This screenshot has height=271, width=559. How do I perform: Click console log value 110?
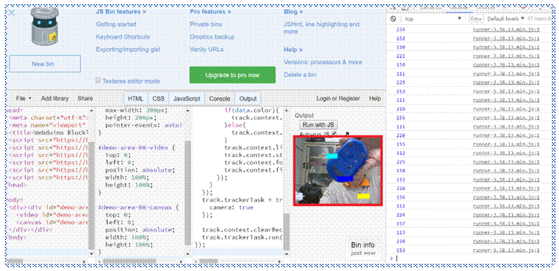pyautogui.click(x=401, y=47)
